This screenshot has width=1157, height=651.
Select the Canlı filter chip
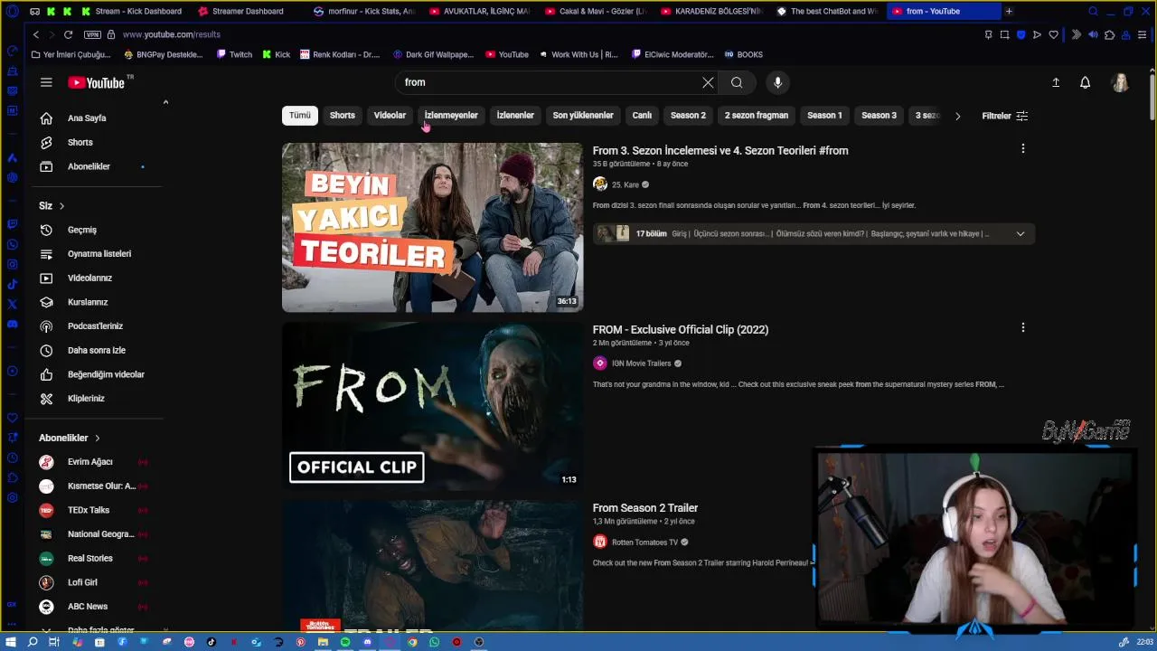[642, 115]
